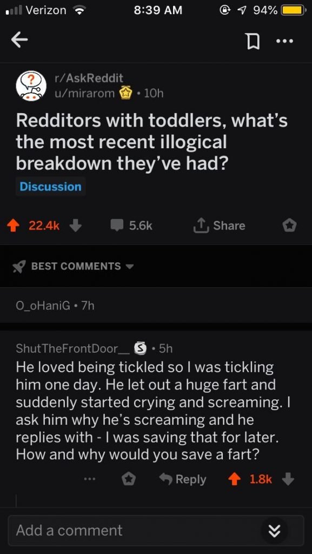Share the post using the Share button
This screenshot has width=312, height=554.
pos(219,226)
